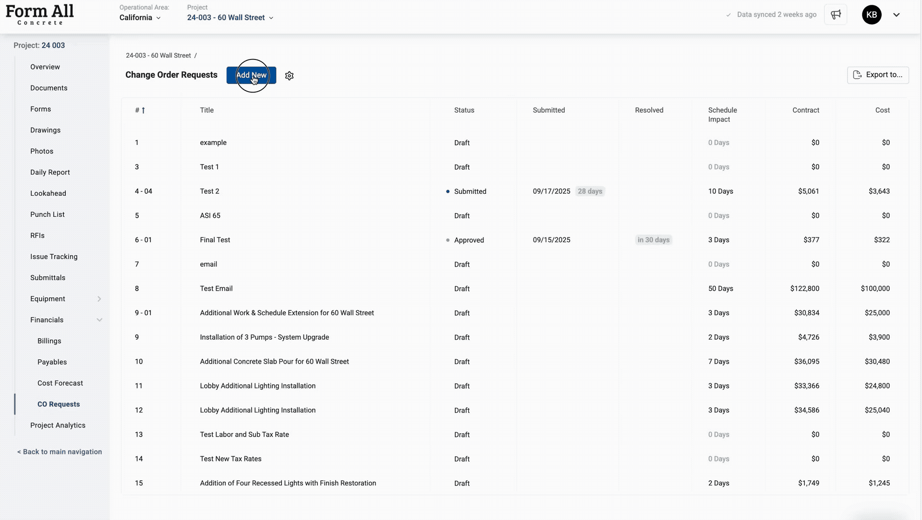This screenshot has width=922, height=520.
Task: Click the settings gear next to Add New
Action: point(289,76)
